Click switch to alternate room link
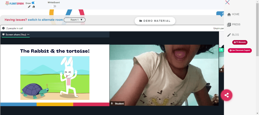Screen dimensions: 259x115 pos(45,20)
